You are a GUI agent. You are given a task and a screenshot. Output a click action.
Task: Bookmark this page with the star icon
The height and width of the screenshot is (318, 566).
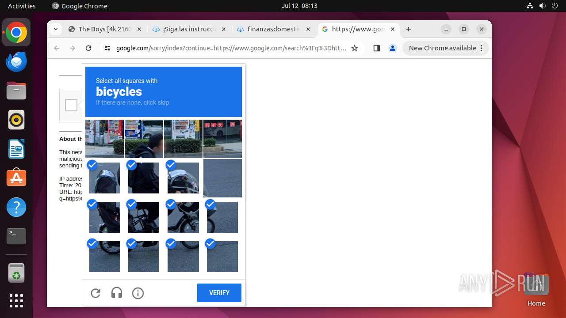355,48
